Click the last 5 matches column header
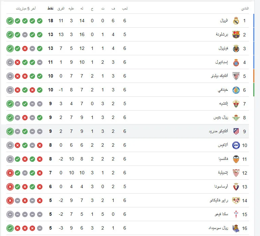The height and width of the screenshot is (236, 260). click(26, 8)
